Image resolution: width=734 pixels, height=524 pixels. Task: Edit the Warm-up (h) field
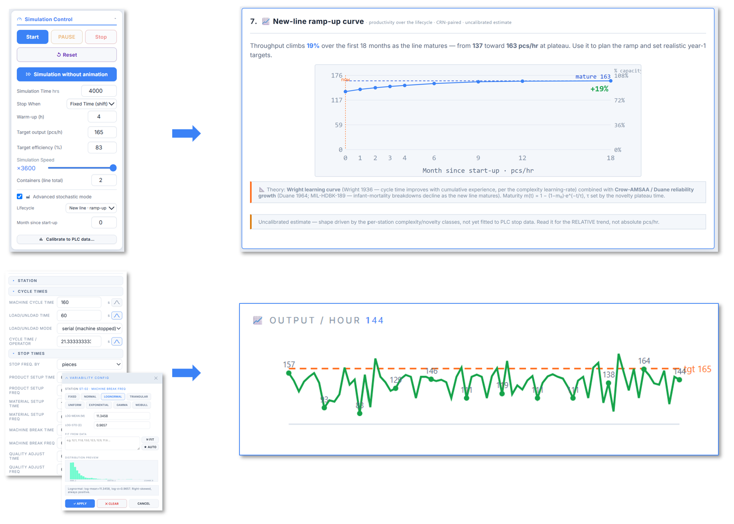102,117
